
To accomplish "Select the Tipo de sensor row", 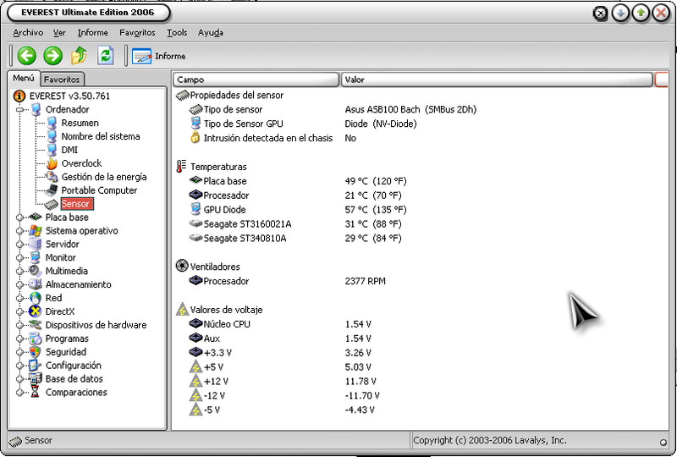I will point(333,110).
